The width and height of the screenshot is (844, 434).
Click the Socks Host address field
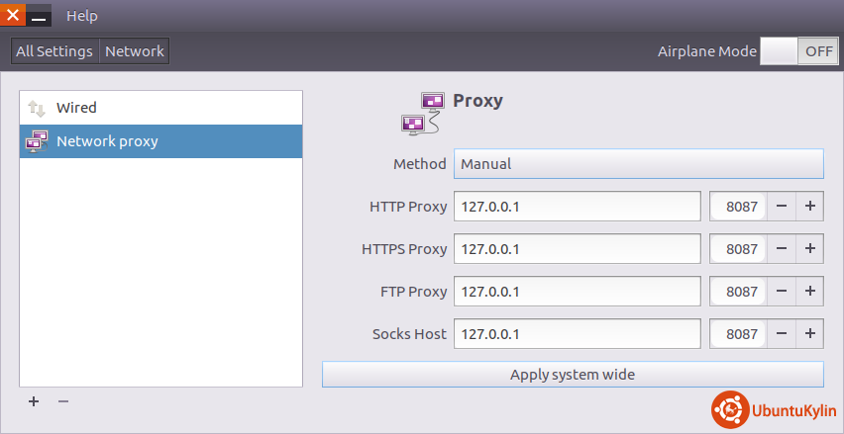(578, 334)
